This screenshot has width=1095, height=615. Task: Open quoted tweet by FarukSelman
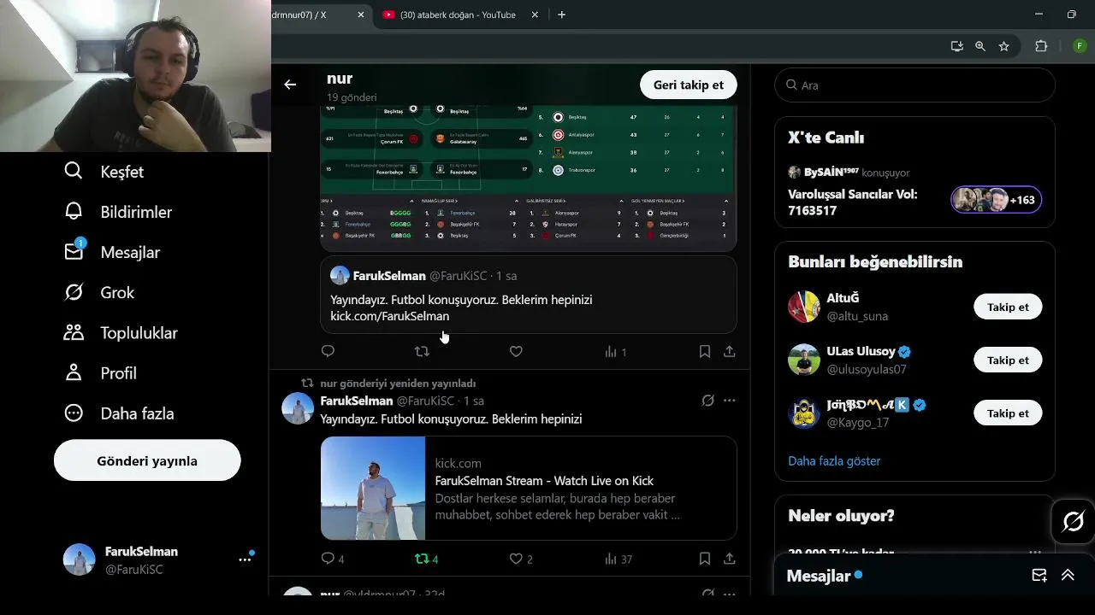[x=529, y=295]
